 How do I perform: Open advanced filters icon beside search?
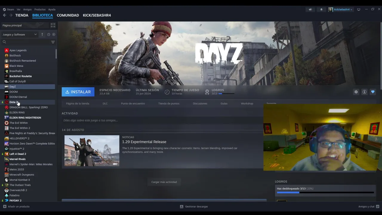[x=53, y=42]
